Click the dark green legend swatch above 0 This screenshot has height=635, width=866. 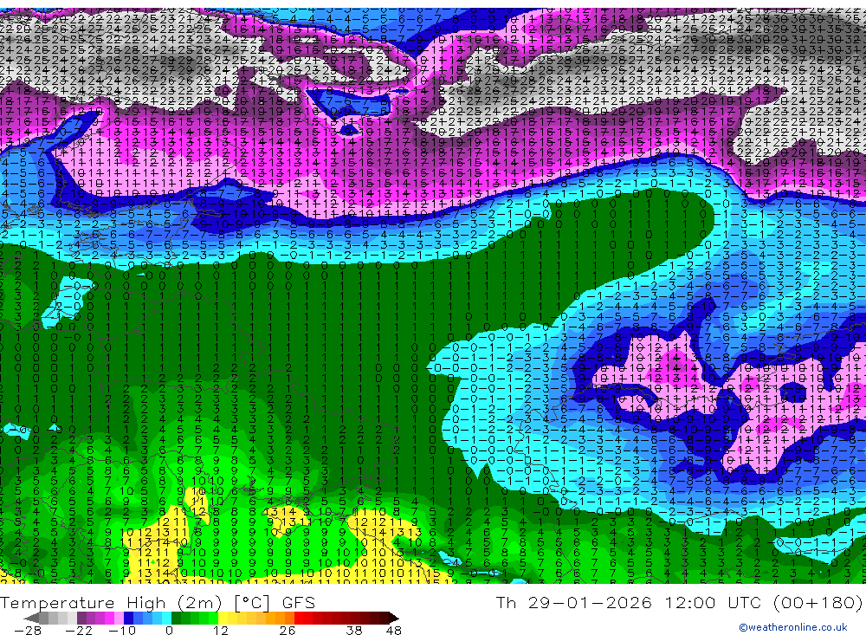pos(176,618)
